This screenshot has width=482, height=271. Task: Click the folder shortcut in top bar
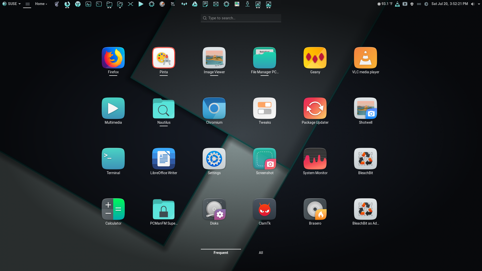tap(109, 4)
